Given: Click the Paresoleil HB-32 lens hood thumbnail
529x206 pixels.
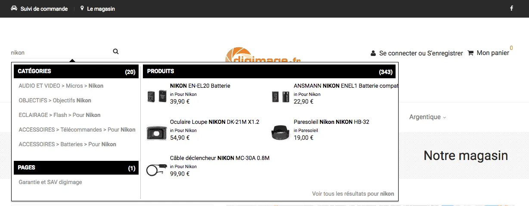Looking at the screenshot, I should coord(281,132).
